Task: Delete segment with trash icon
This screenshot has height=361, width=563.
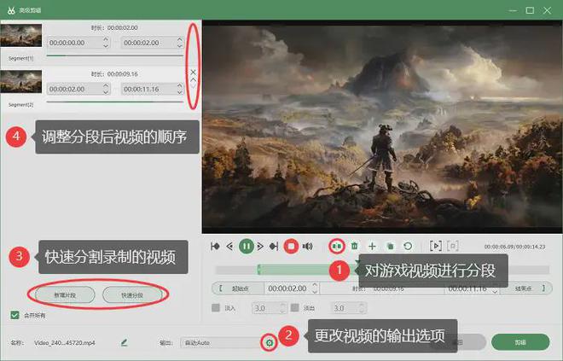Action: 355,246
